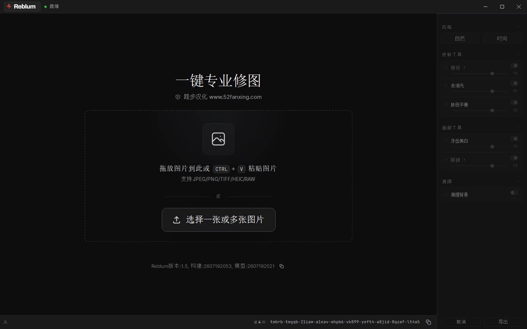Collapse the 风格 section chevron
The image size is (527, 329).
coord(518,27)
